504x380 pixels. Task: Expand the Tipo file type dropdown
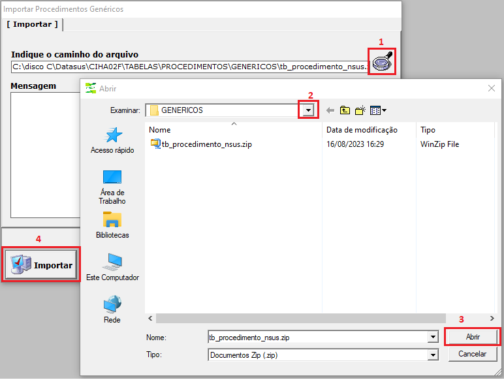[x=432, y=355]
